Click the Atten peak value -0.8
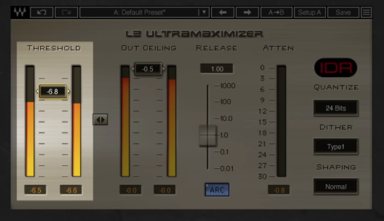 pos(279,189)
